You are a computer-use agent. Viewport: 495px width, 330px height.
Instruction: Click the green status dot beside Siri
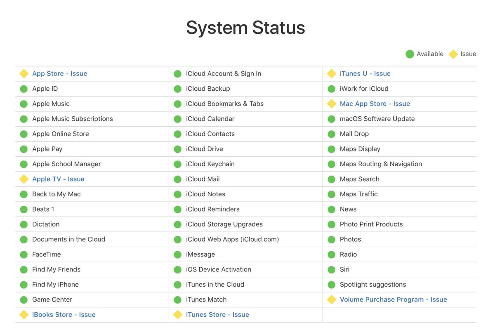point(332,269)
